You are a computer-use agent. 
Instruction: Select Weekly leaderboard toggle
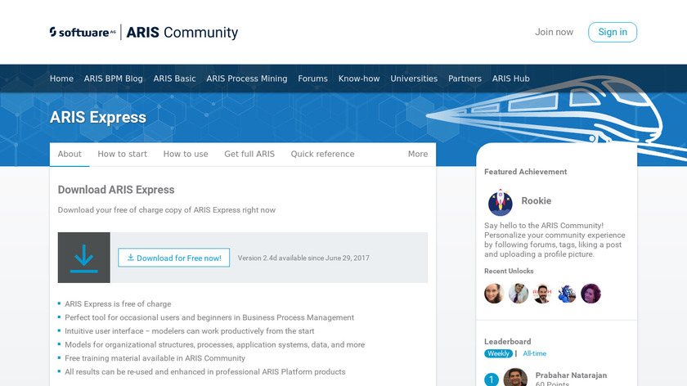tap(498, 353)
